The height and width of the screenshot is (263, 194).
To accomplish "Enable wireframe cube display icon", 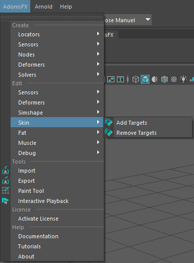I will 136,79.
